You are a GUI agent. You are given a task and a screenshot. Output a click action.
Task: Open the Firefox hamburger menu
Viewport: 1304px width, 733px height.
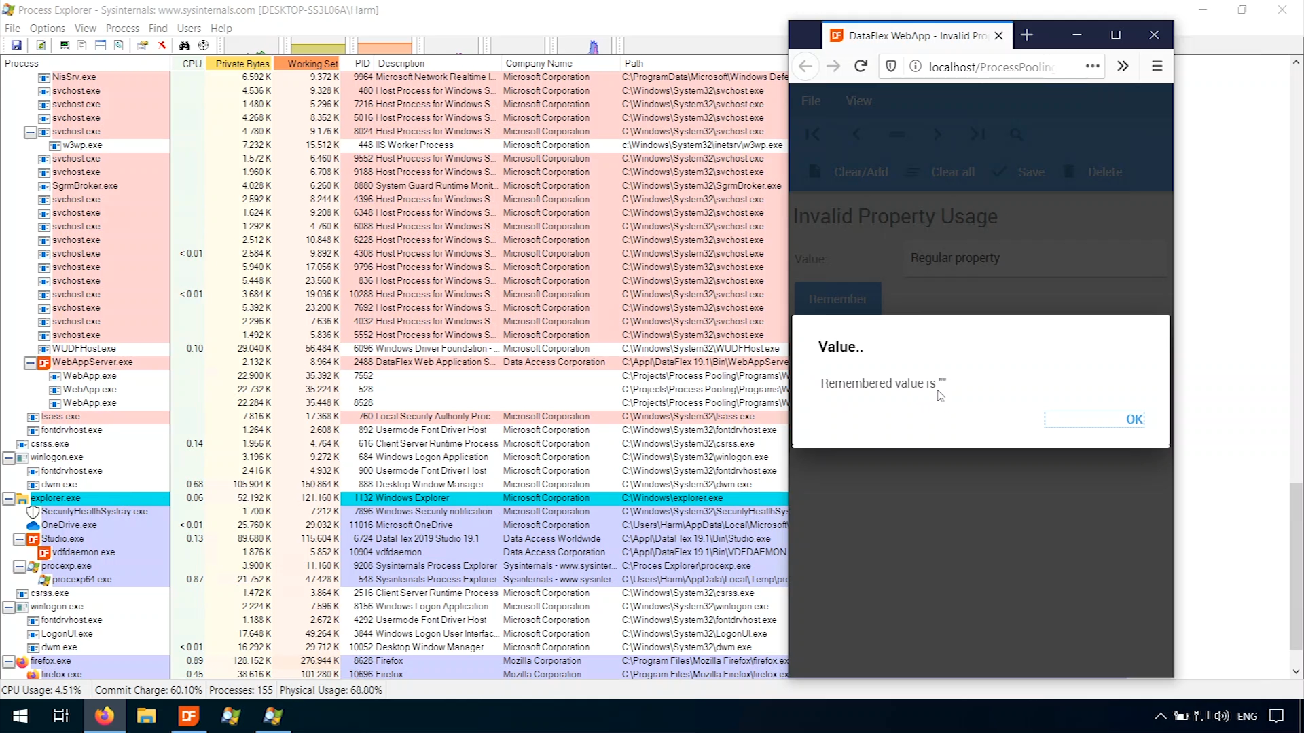pos(1157,66)
